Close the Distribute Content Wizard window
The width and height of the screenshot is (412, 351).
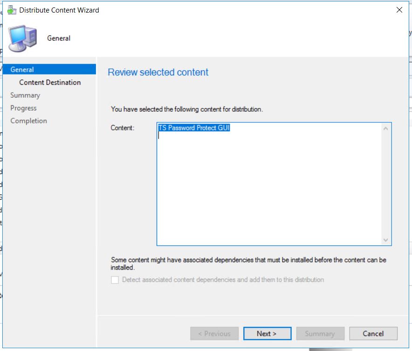point(400,9)
